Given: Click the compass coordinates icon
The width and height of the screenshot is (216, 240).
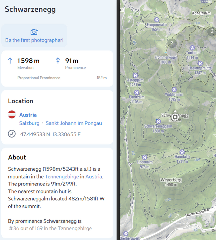Looking at the screenshot, I should (x=12, y=134).
